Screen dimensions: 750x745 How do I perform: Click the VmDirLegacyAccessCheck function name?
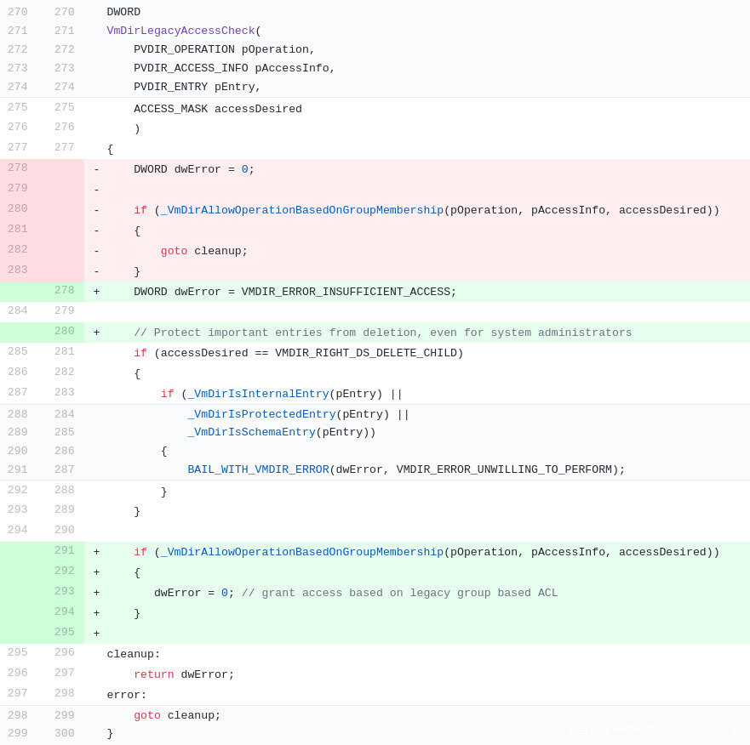[x=180, y=31]
